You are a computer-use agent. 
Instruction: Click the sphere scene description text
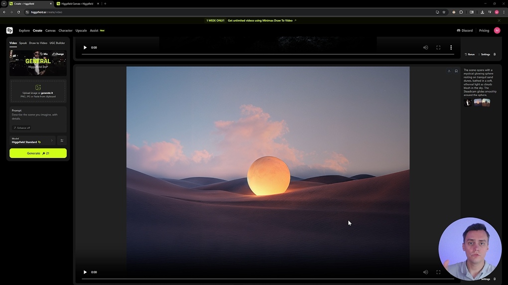pyautogui.click(x=480, y=82)
